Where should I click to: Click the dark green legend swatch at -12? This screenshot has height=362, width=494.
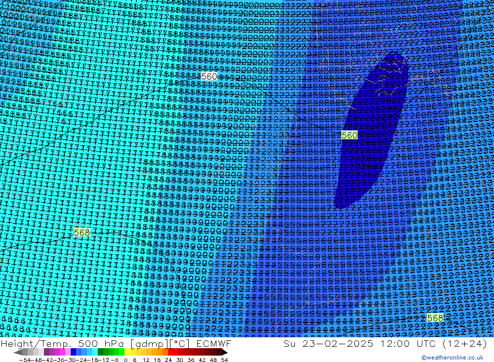coord(100,352)
